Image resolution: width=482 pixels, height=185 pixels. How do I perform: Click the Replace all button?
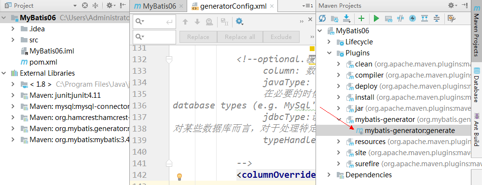240,37
